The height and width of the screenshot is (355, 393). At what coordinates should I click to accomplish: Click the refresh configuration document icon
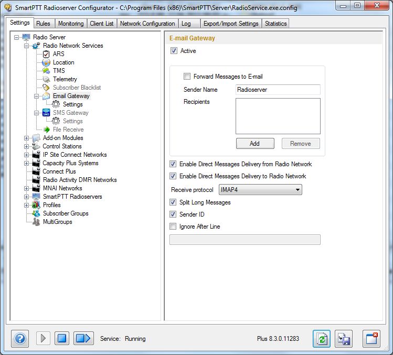click(322, 339)
